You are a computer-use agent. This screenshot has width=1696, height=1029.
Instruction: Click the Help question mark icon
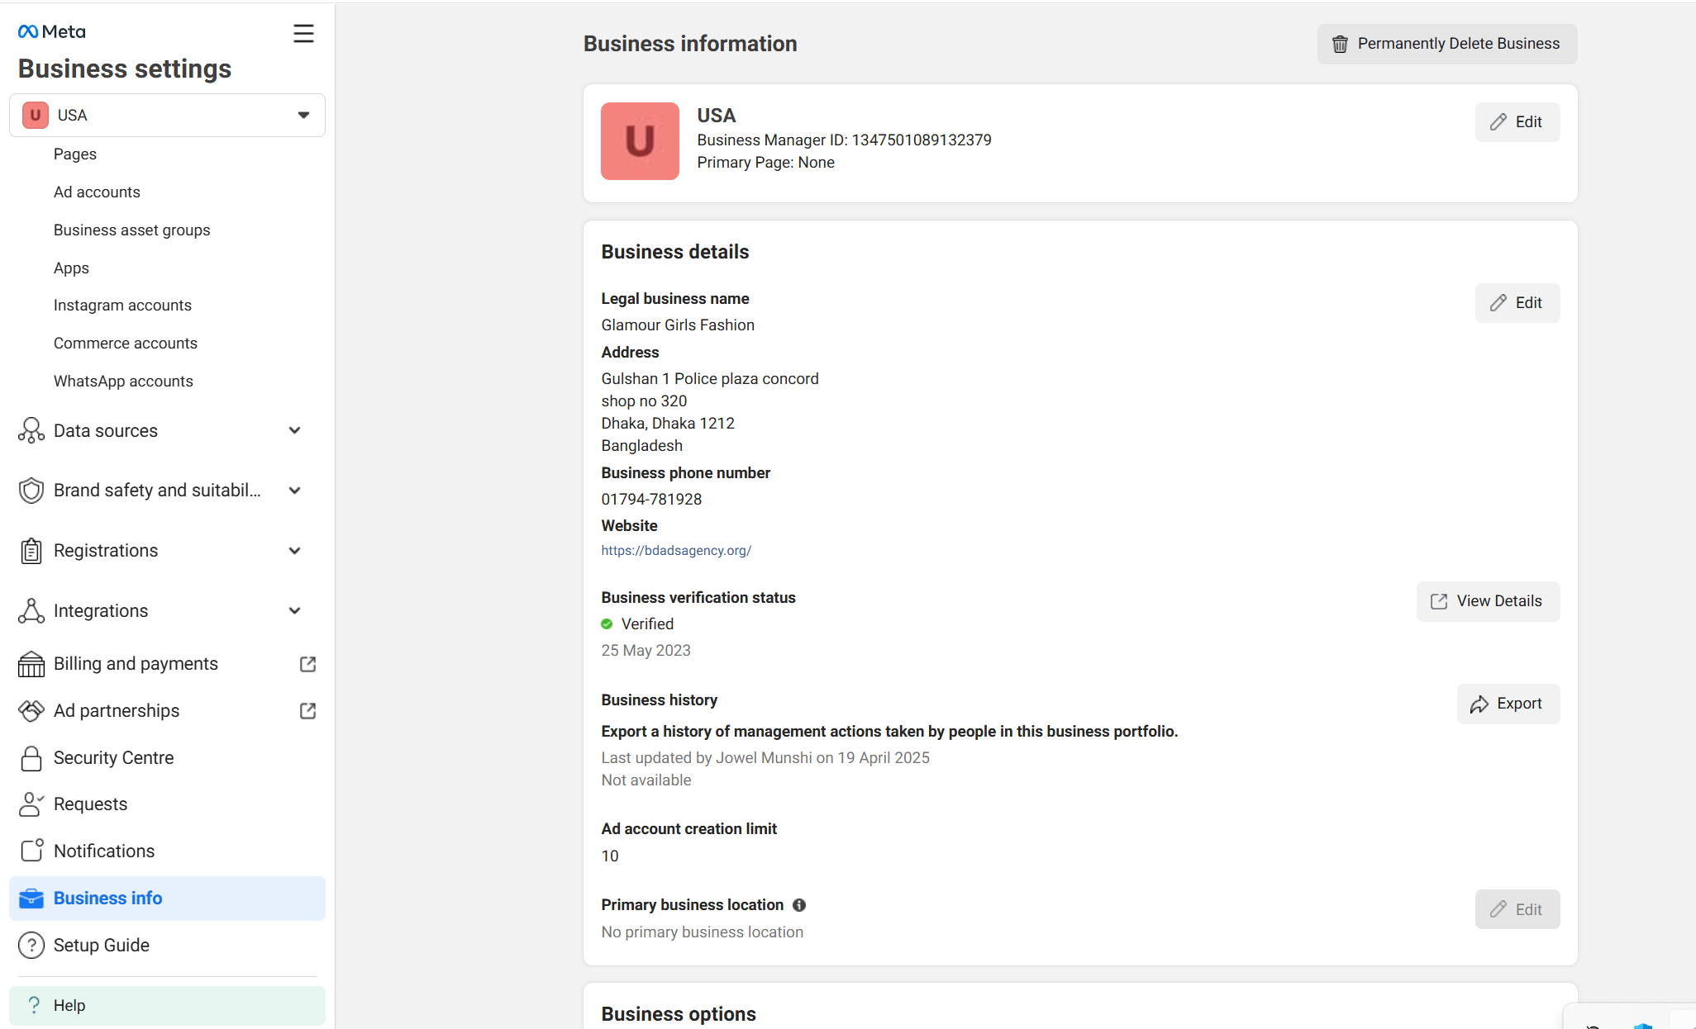pyautogui.click(x=34, y=1005)
